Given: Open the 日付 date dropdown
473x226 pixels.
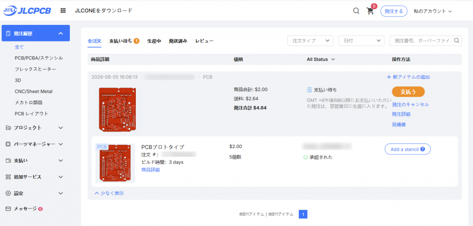Looking at the screenshot, I should coord(362,41).
